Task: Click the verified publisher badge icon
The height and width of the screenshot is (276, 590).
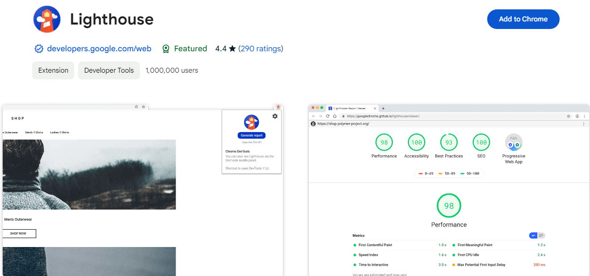Action: click(39, 49)
